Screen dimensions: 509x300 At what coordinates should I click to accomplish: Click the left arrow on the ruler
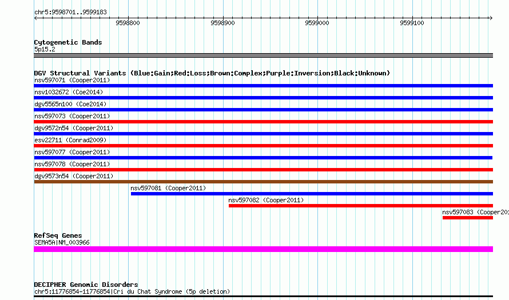35,18
